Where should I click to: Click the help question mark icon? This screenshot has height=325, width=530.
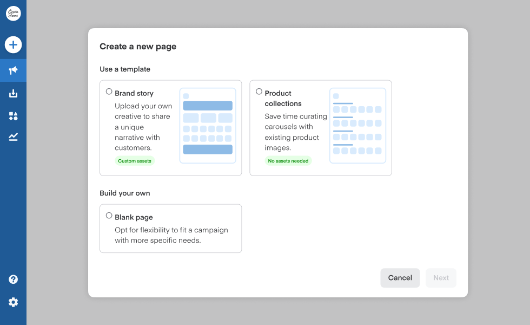pos(13,279)
